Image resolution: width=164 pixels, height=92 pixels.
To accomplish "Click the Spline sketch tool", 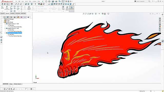I will pos(18,7).
